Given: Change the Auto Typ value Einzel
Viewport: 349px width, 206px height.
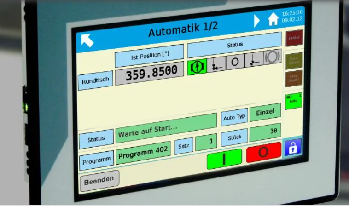Looking at the screenshot, I should click(x=265, y=113).
